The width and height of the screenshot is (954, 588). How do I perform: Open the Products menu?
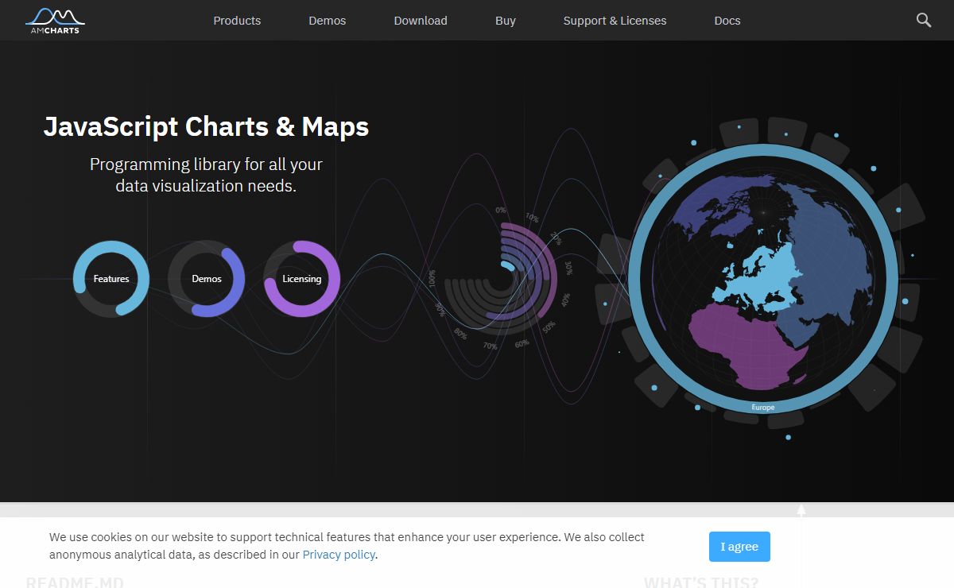tap(237, 21)
